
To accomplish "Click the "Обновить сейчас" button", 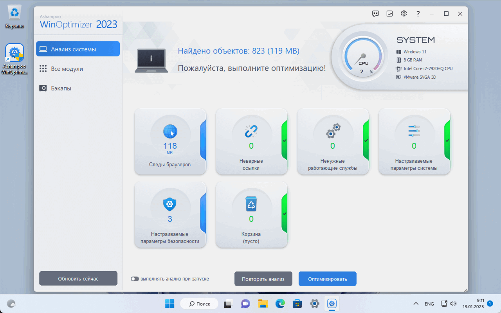I will pos(78,279).
